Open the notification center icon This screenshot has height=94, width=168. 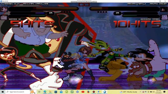pyautogui.click(x=164, y=92)
